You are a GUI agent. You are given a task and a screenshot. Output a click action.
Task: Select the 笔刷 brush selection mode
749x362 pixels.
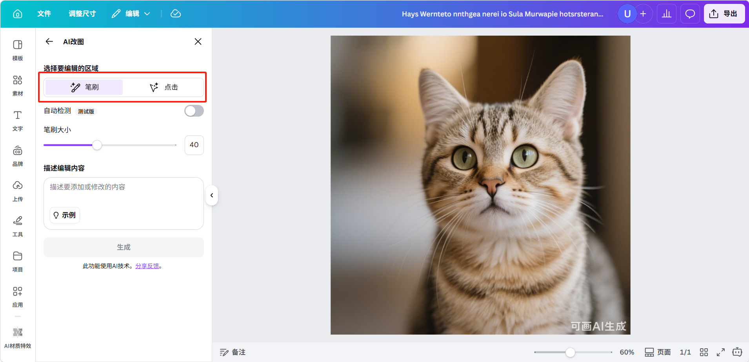tap(84, 87)
